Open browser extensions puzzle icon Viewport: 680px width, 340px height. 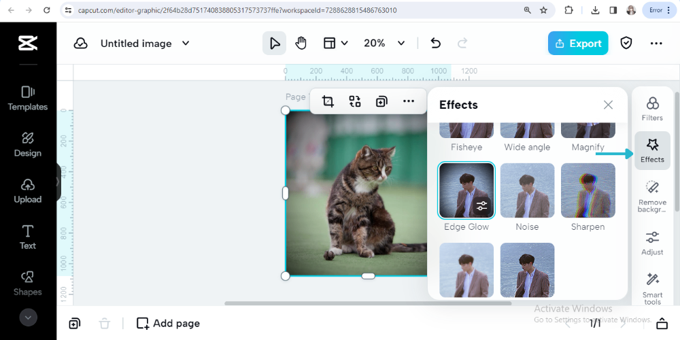[x=568, y=10]
